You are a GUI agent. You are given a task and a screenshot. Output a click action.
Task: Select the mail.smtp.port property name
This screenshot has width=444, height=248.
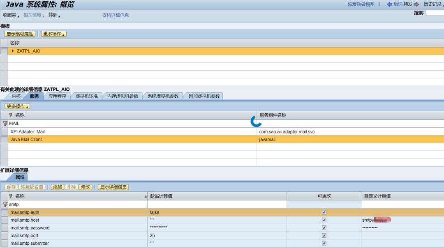pos(24,236)
